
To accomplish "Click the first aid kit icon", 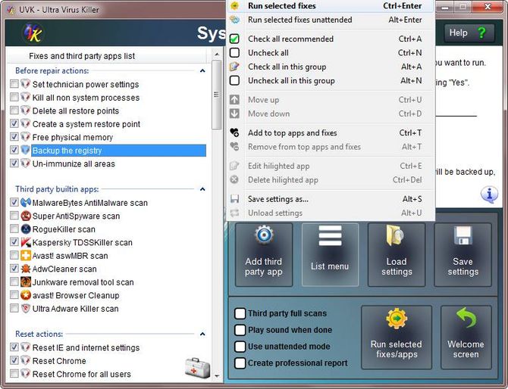I will coord(197,368).
